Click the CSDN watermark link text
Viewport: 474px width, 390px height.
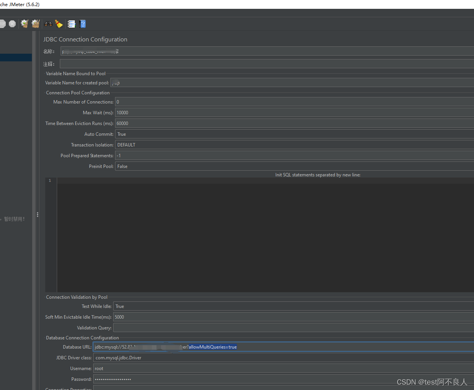pos(432,382)
